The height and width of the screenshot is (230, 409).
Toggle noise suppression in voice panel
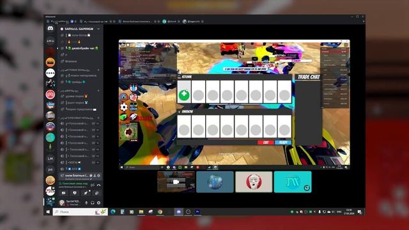pos(92,185)
